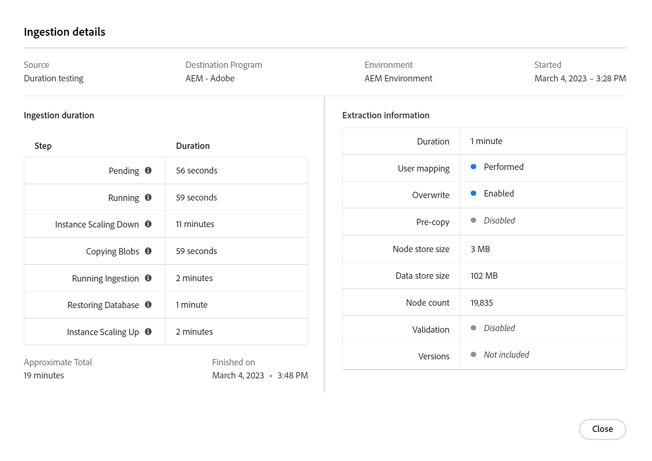Close the Ingestion details dialog

point(602,429)
